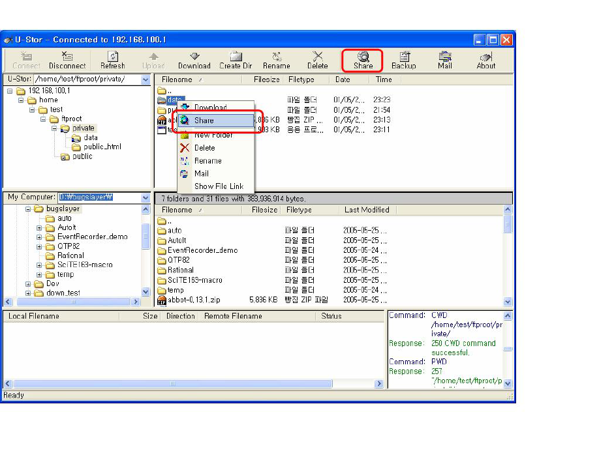
Task: Choose Download from the context menu
Action: [216, 106]
